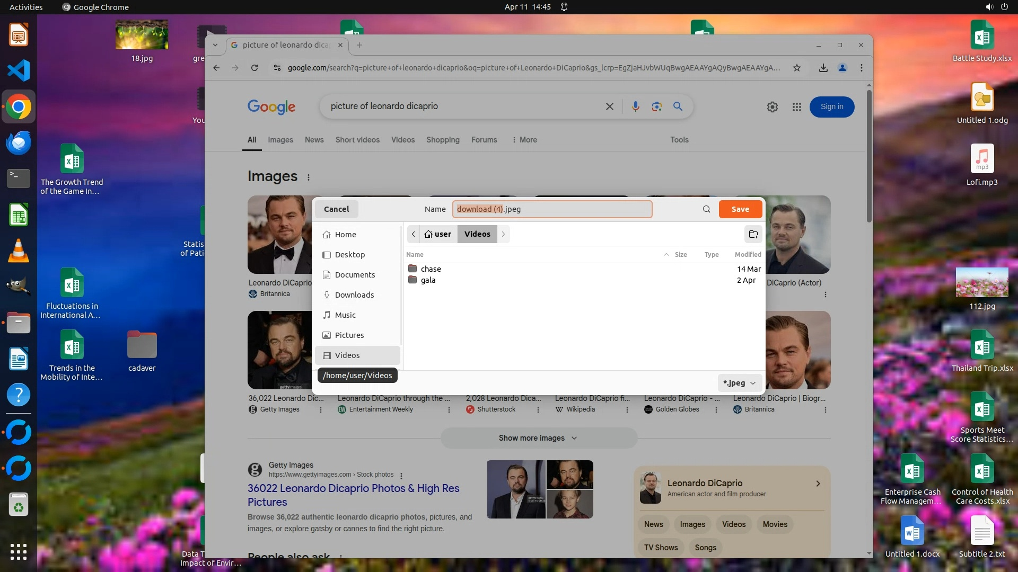Click the orange Save button
Viewport: 1018px width, 572px height.
tap(740, 209)
